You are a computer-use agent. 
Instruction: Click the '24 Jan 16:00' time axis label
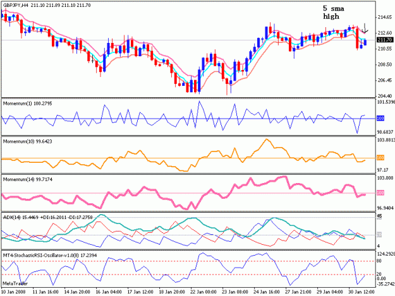tap(267, 292)
